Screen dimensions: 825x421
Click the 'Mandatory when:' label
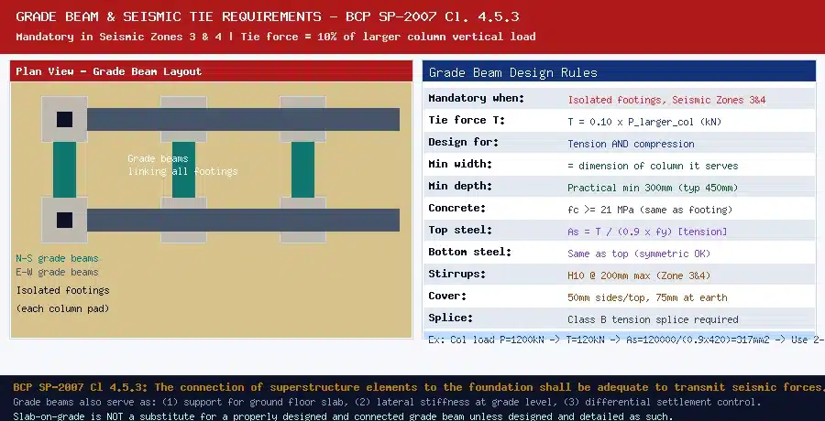point(476,98)
